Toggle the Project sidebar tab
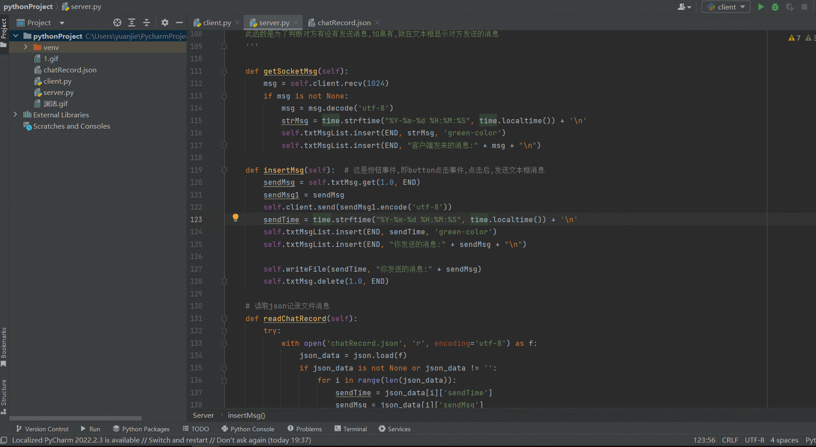 coord(4,32)
